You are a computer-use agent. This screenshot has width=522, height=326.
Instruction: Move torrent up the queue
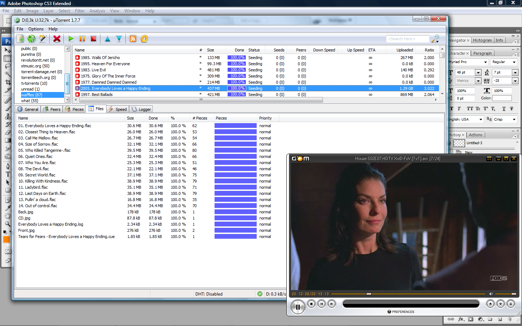coord(108,39)
